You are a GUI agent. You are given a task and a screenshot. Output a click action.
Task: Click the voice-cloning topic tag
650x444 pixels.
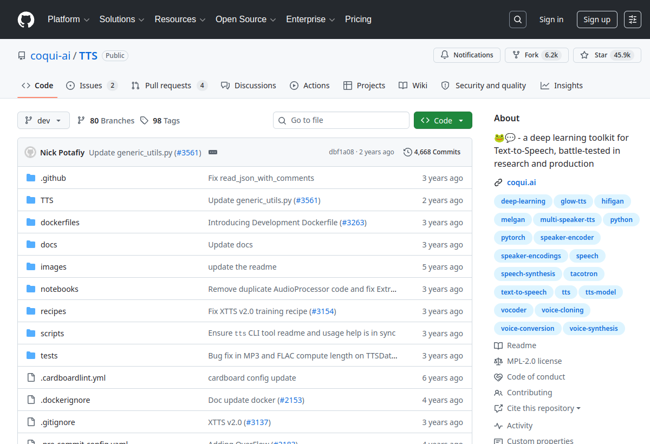click(563, 310)
